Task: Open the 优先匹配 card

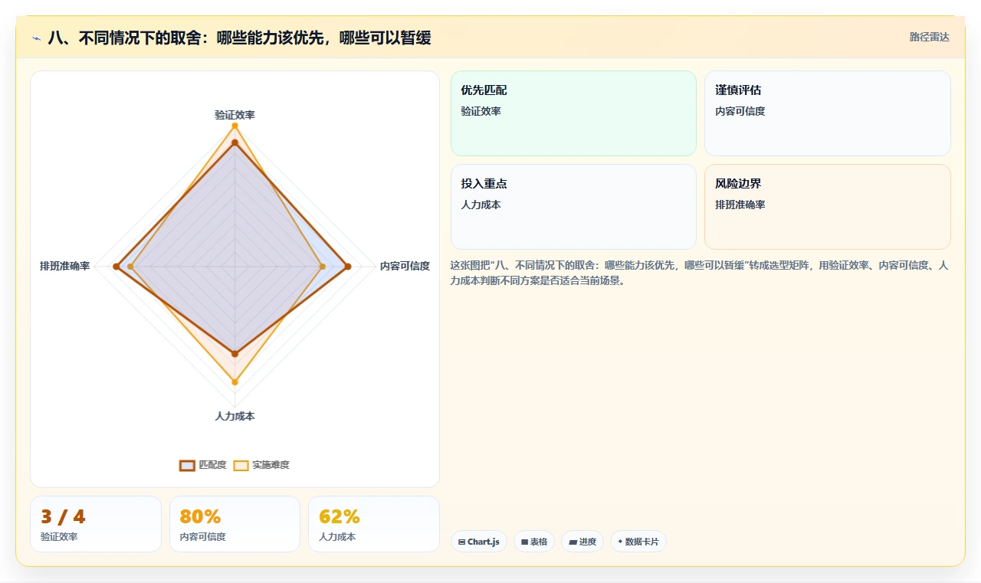Action: 573,113
